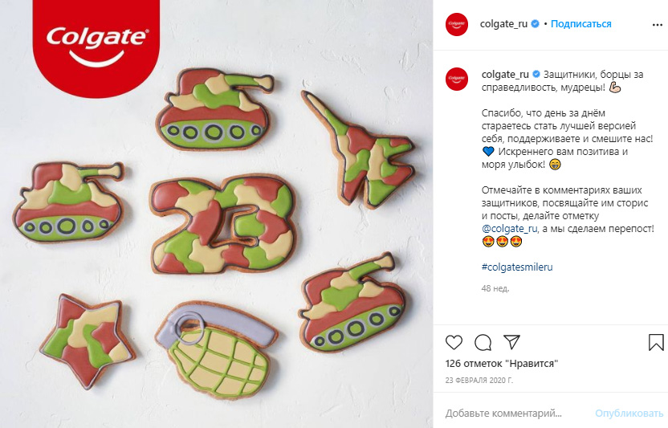Click the colgate_ru avatar beside the caption
The width and height of the screenshot is (668, 428).
coord(457,79)
